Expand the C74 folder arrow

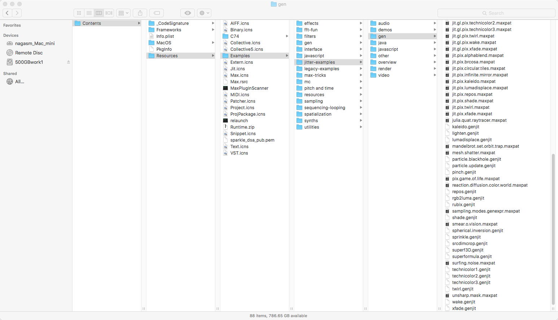[287, 36]
